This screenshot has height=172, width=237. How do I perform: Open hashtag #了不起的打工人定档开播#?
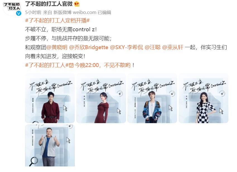click(x=57, y=20)
